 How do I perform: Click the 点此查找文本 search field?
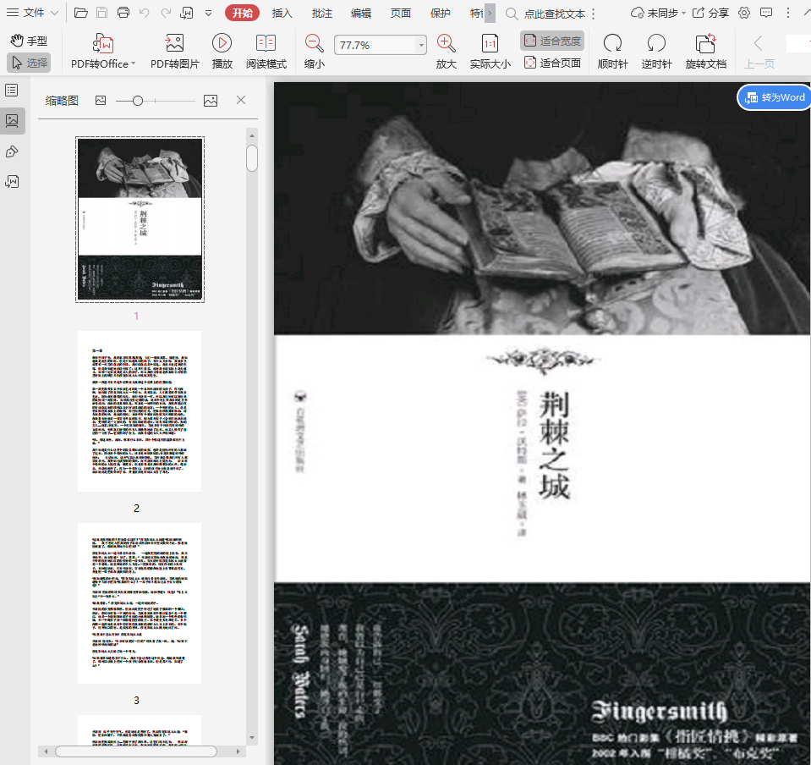554,14
